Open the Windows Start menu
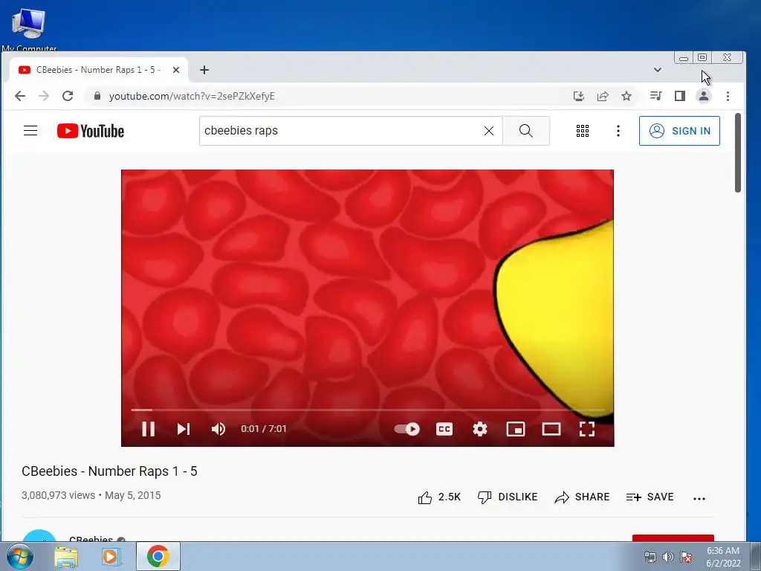This screenshot has height=571, width=761. pos(19,556)
